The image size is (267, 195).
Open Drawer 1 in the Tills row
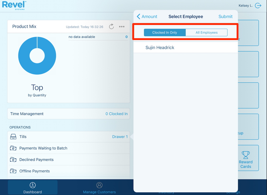[x=120, y=137]
